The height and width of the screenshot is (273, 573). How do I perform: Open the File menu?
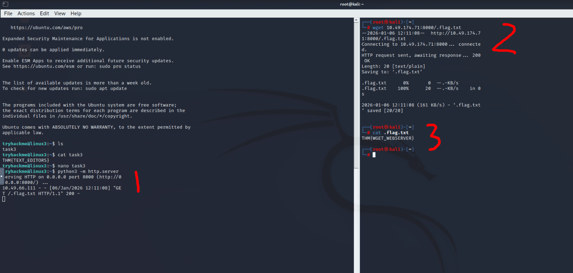(x=8, y=13)
